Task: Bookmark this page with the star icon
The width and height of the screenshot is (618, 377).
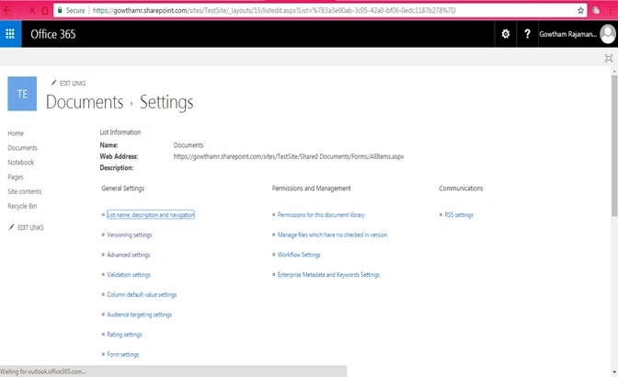Action: [580, 11]
